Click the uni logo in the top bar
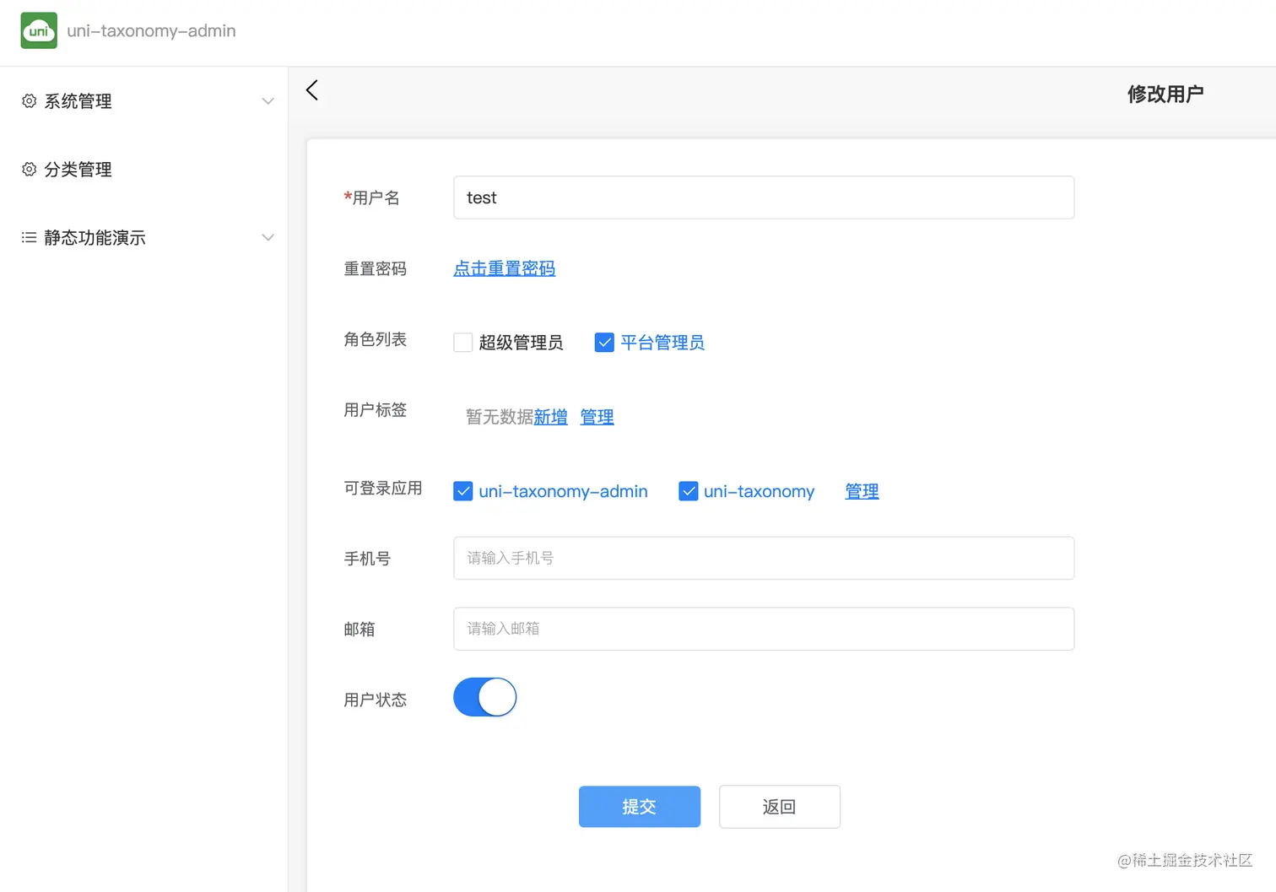The image size is (1276, 892). click(39, 30)
